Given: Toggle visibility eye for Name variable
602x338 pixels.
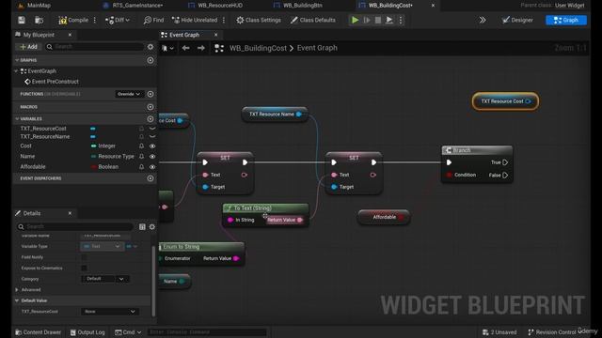Looking at the screenshot, I should click(x=152, y=157).
